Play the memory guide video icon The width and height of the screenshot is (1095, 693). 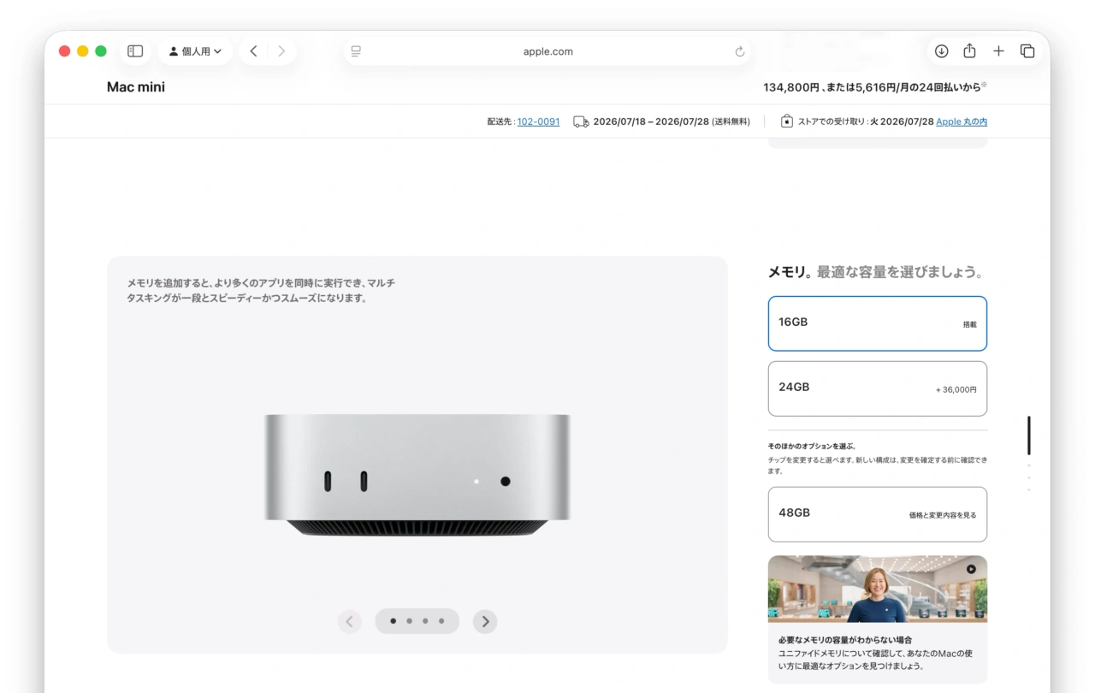(971, 569)
